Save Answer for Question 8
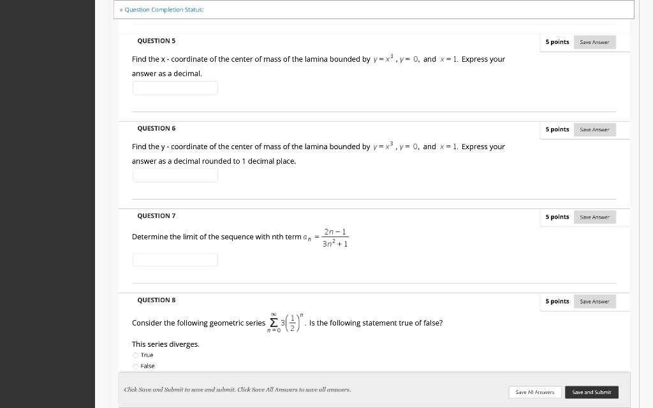Screen dimensions: 653x408 pos(594,301)
